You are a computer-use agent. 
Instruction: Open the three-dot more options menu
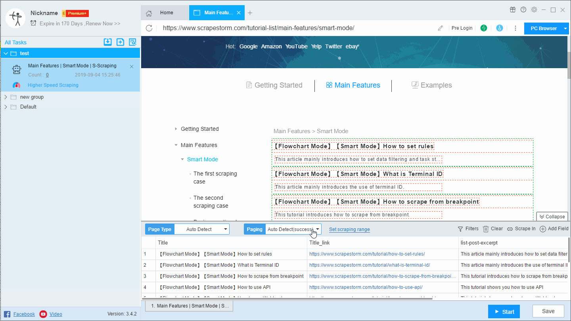(x=515, y=28)
